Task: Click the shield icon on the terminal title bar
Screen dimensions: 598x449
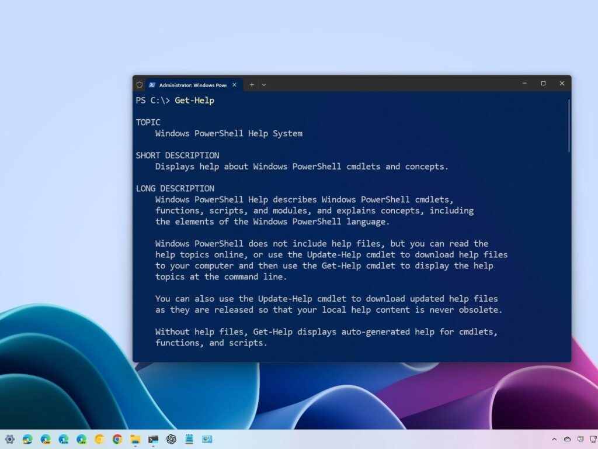Action: 140,85
